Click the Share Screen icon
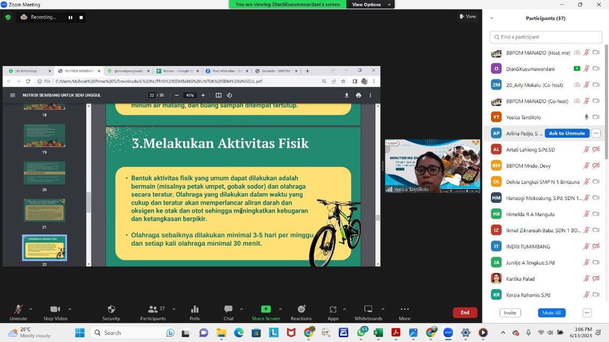 (x=266, y=309)
